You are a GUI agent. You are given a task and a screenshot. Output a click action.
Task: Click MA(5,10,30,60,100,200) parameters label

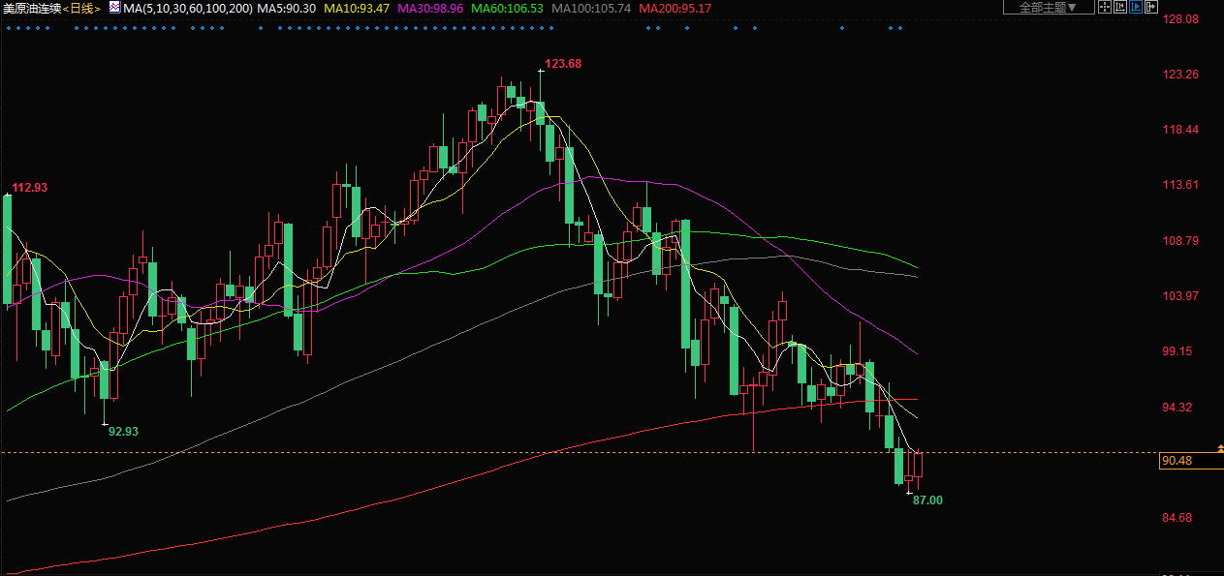[x=188, y=8]
